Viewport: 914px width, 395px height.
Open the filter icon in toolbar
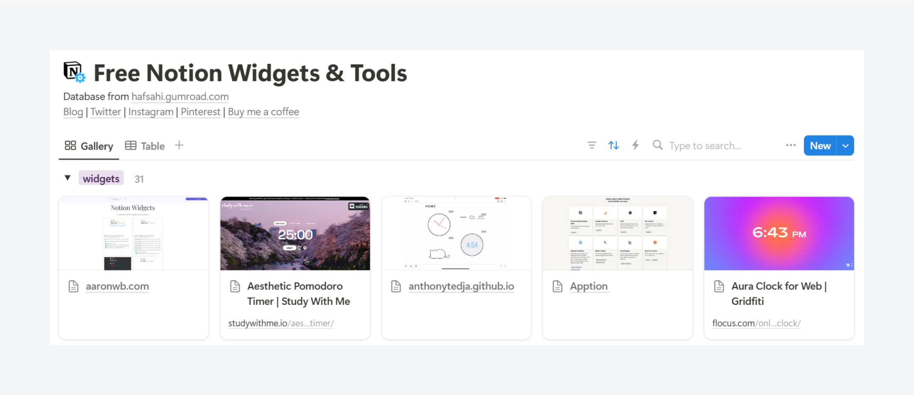tap(592, 145)
